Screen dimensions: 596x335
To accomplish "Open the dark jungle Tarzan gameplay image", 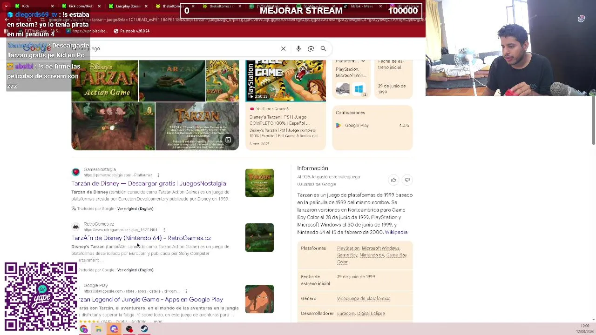I will point(172,80).
